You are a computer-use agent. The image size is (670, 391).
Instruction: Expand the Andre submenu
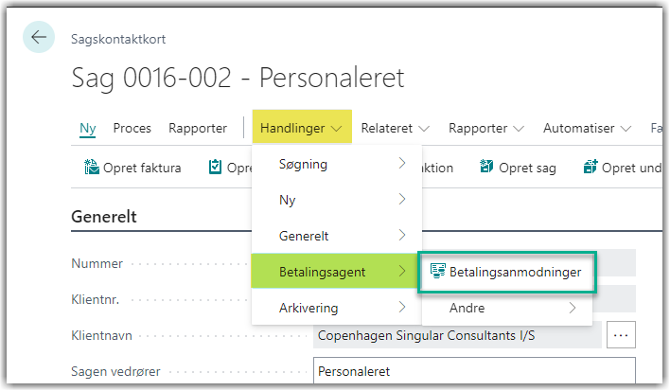coord(507,308)
